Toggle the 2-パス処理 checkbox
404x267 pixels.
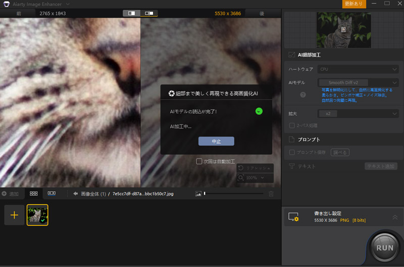[x=291, y=125]
